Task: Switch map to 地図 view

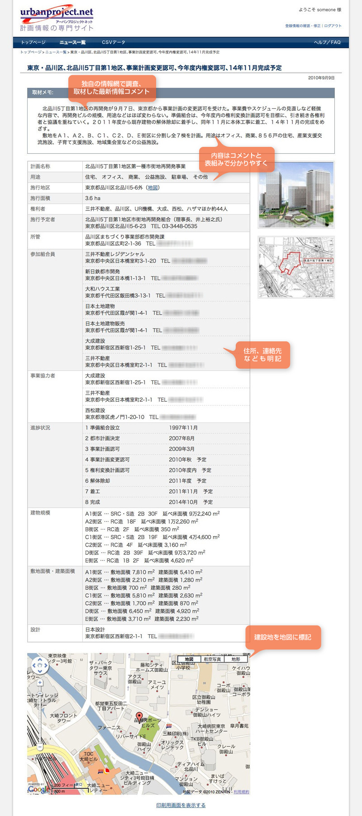Action: (x=189, y=659)
